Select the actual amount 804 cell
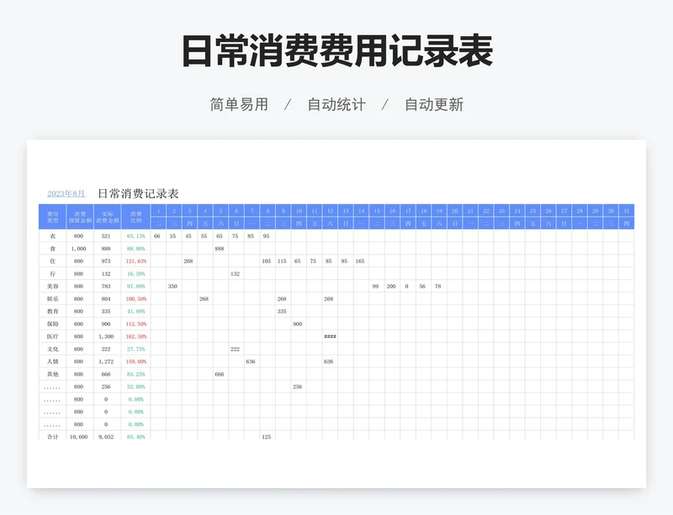The height and width of the screenshot is (515, 673). pos(106,298)
